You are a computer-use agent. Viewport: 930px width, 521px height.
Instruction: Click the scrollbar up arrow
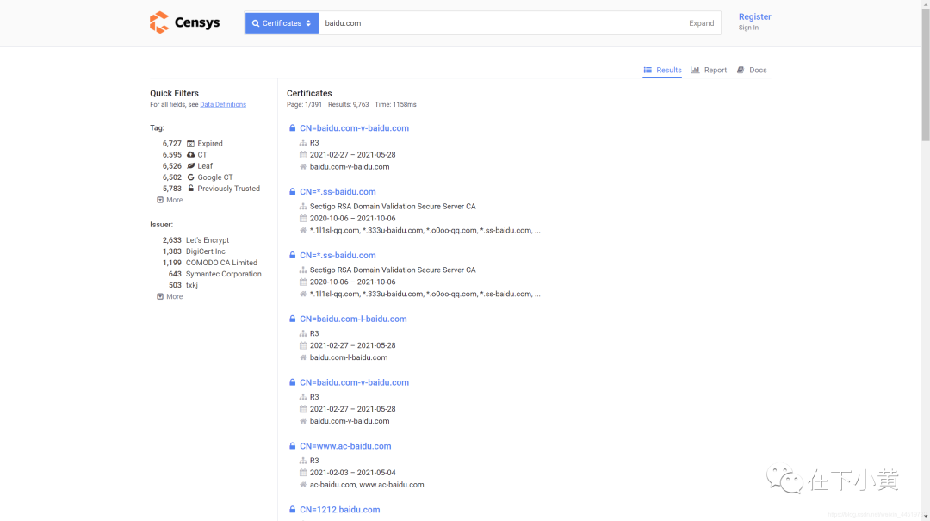point(925,3)
